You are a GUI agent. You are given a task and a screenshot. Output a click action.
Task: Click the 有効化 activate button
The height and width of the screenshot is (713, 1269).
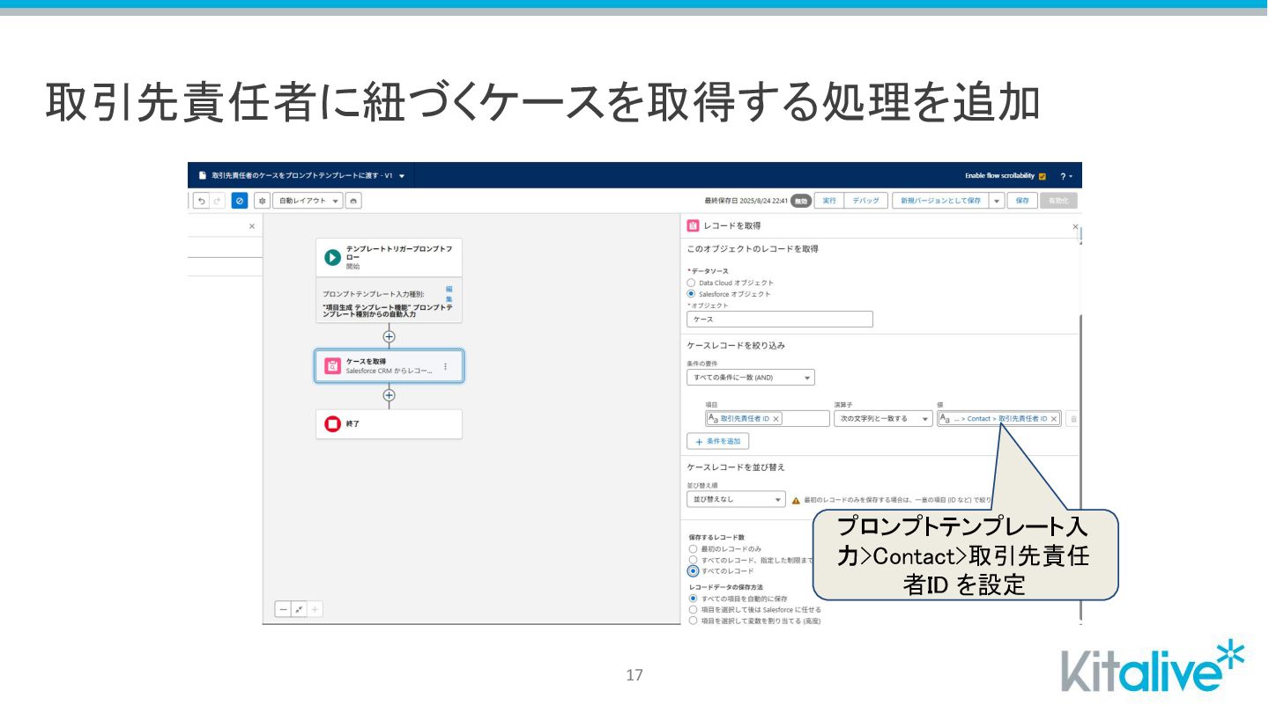(1058, 201)
